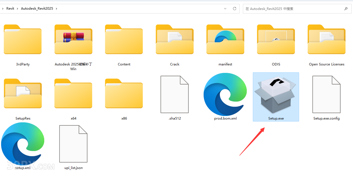Click the .sha512 file name
This screenshot has width=353, height=177.
175,118
